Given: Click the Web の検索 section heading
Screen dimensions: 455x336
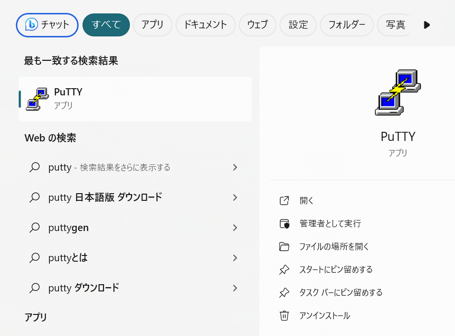Looking at the screenshot, I should pos(50,138).
